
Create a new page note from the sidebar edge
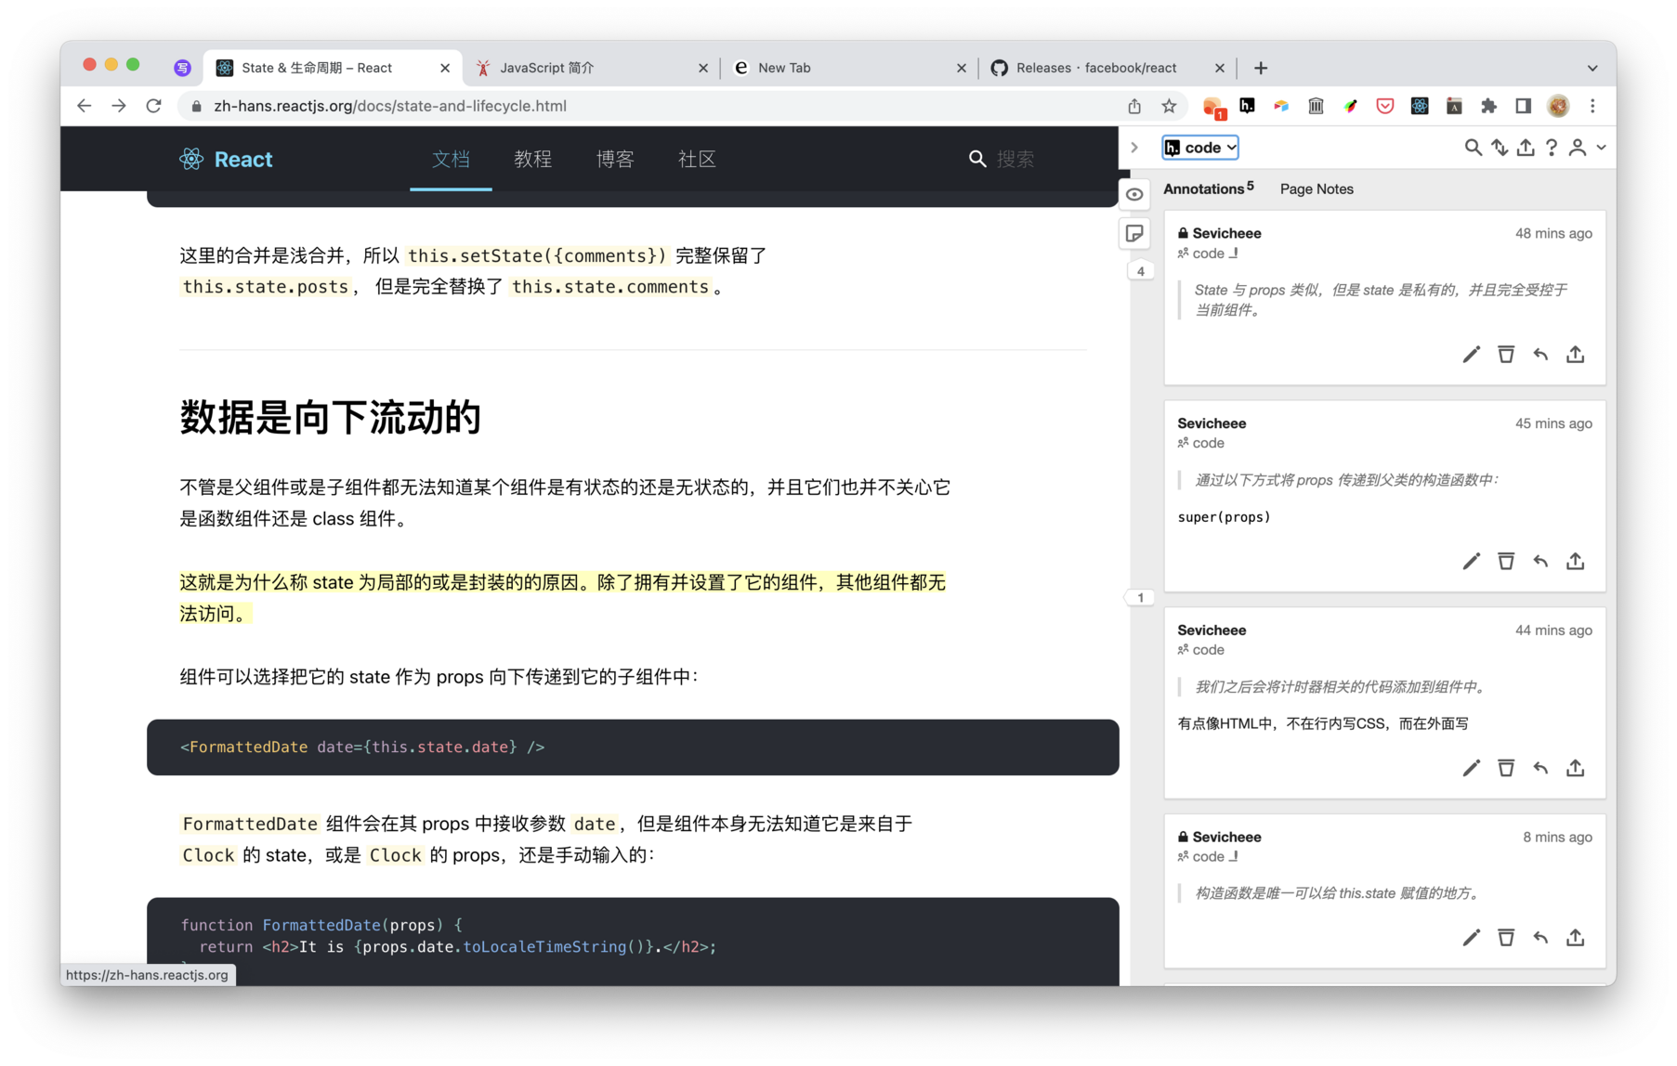pos(1134,234)
